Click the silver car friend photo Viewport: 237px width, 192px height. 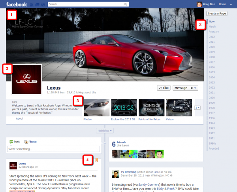click(142, 154)
